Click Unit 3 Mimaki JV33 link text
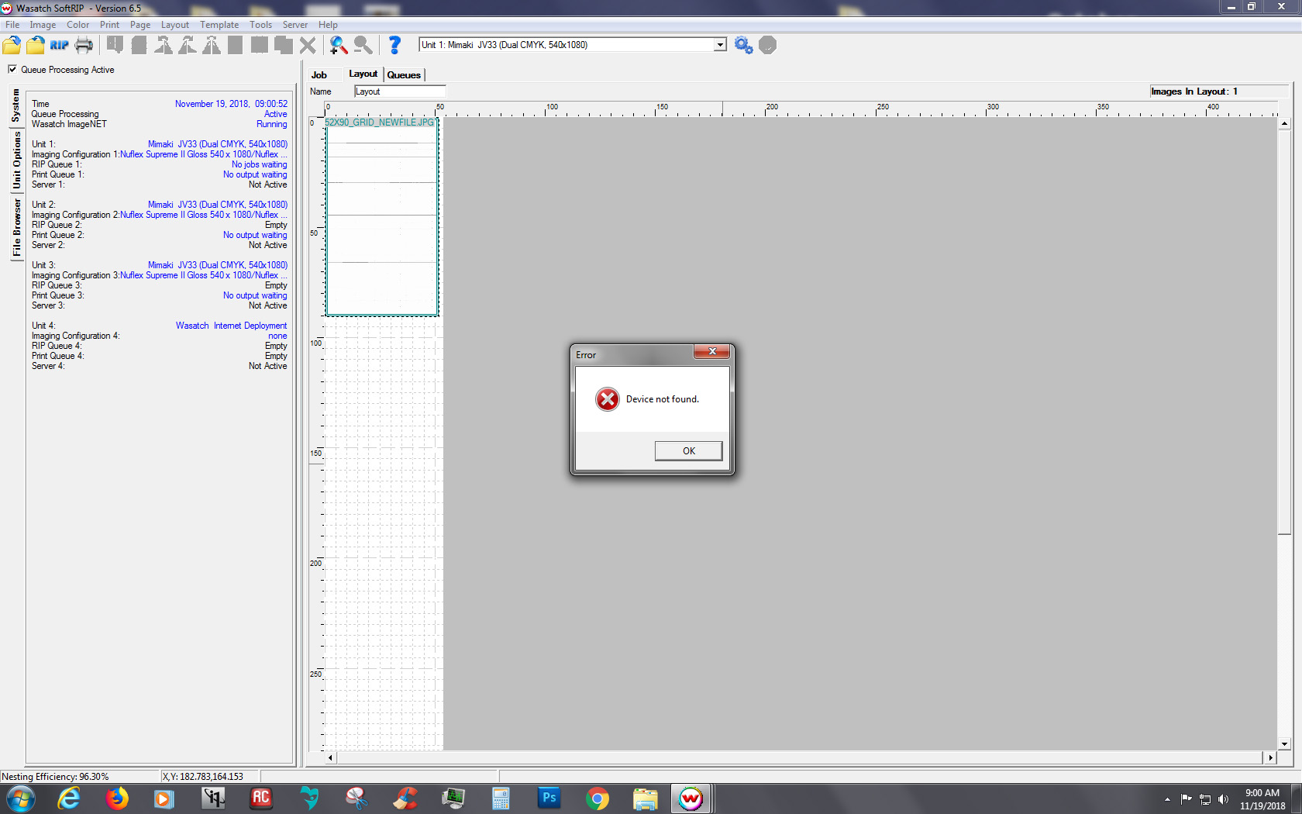The width and height of the screenshot is (1302, 814). pos(218,265)
